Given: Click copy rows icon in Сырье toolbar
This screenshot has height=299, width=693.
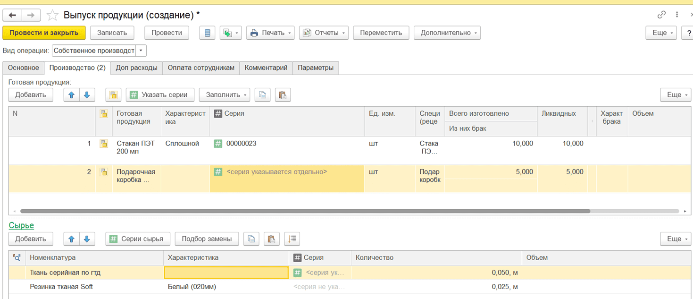Looking at the screenshot, I should (251, 239).
